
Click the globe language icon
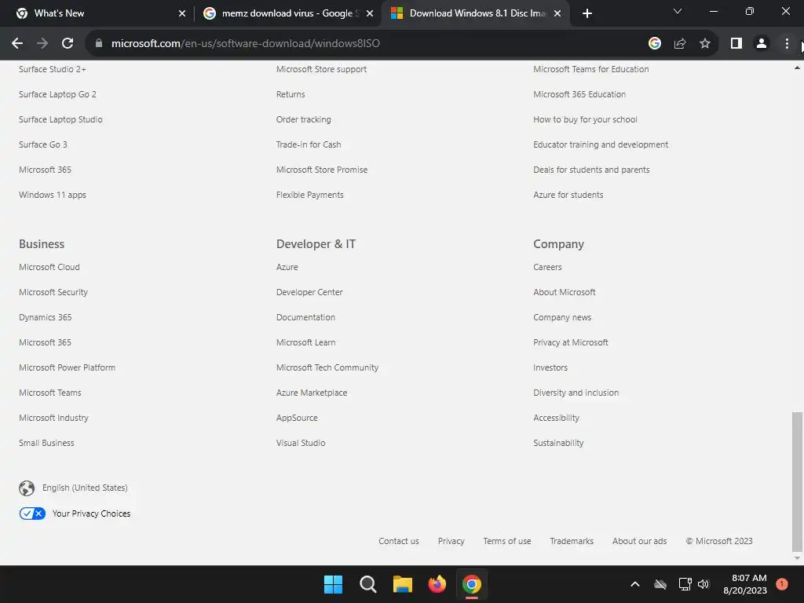click(x=27, y=488)
